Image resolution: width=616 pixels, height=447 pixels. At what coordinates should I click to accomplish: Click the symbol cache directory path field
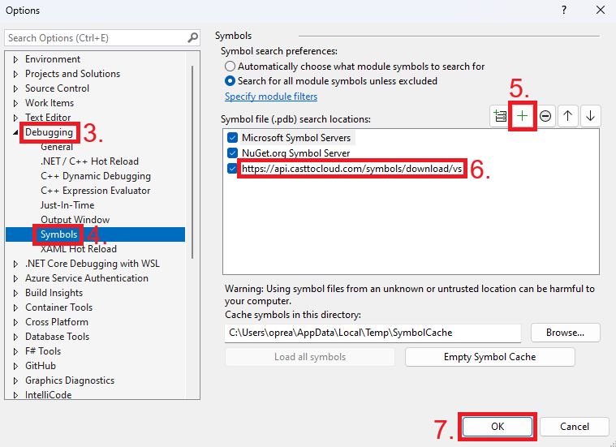click(x=373, y=333)
